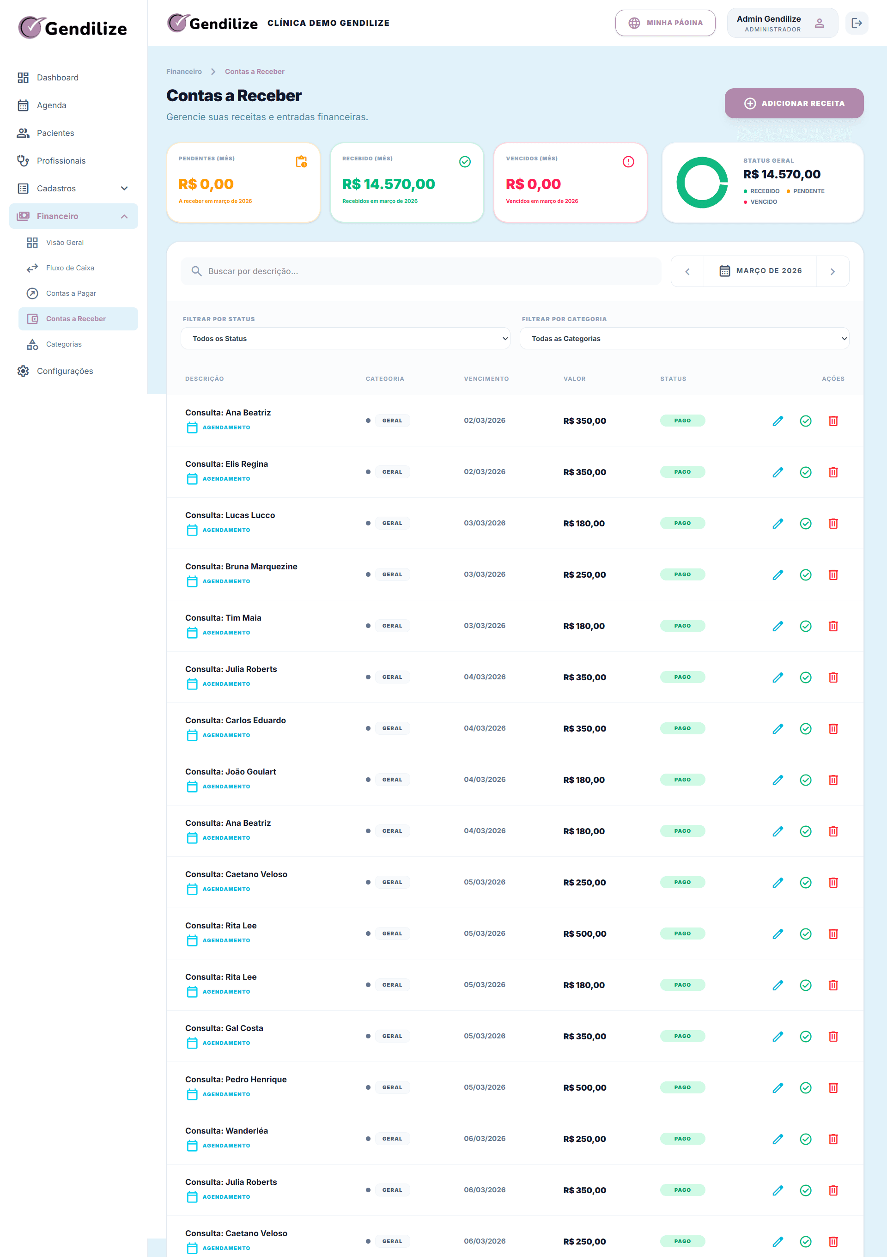Click the overdue alert icon in Vencidos card

click(628, 161)
